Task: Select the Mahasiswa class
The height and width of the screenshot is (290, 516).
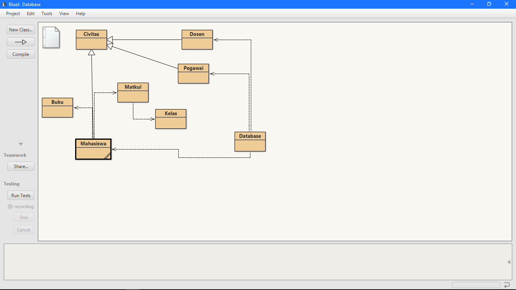Action: pos(93,149)
